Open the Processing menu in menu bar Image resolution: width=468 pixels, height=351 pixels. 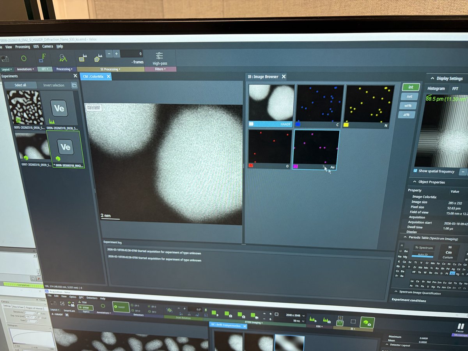tap(23, 47)
